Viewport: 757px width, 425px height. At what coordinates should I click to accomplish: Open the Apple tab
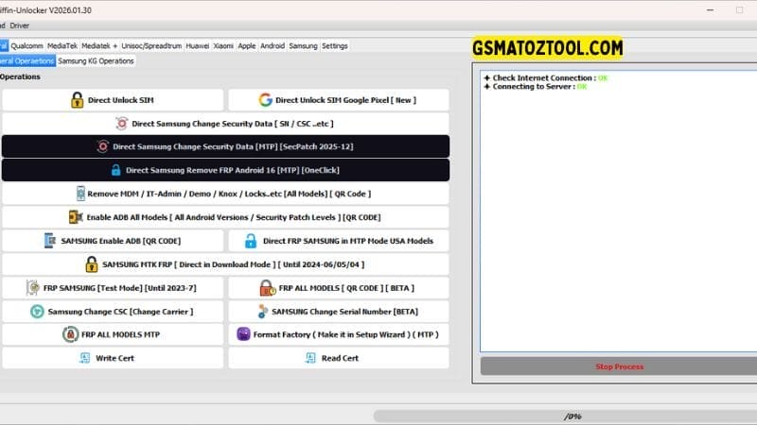247,45
